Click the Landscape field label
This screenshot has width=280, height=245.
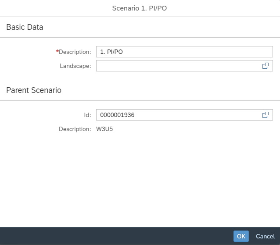pyautogui.click(x=75, y=66)
